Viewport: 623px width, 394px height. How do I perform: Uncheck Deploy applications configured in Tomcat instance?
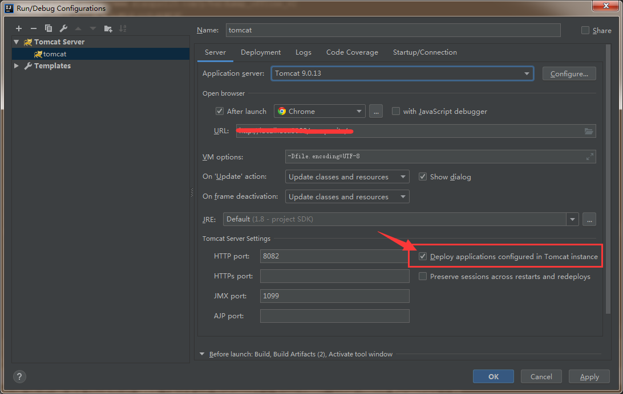pos(423,256)
